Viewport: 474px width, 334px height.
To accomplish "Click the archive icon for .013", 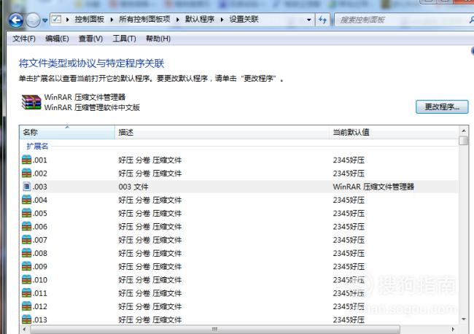I will pyautogui.click(x=26, y=319).
